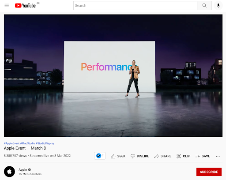This screenshot has width=226, height=180.
Task: Click the search magnifier button
Action: point(204,6)
